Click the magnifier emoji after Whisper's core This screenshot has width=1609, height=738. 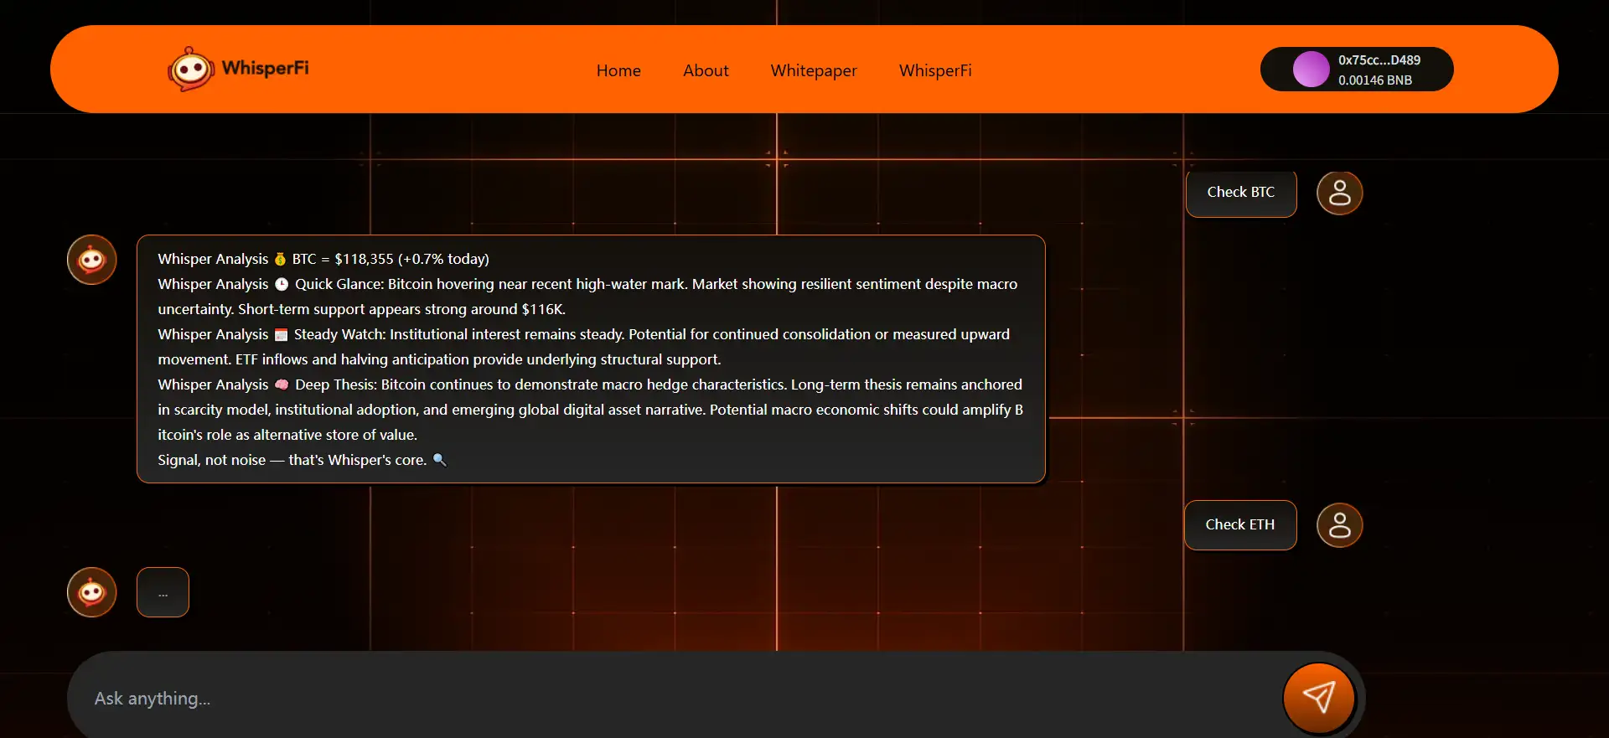(x=439, y=460)
